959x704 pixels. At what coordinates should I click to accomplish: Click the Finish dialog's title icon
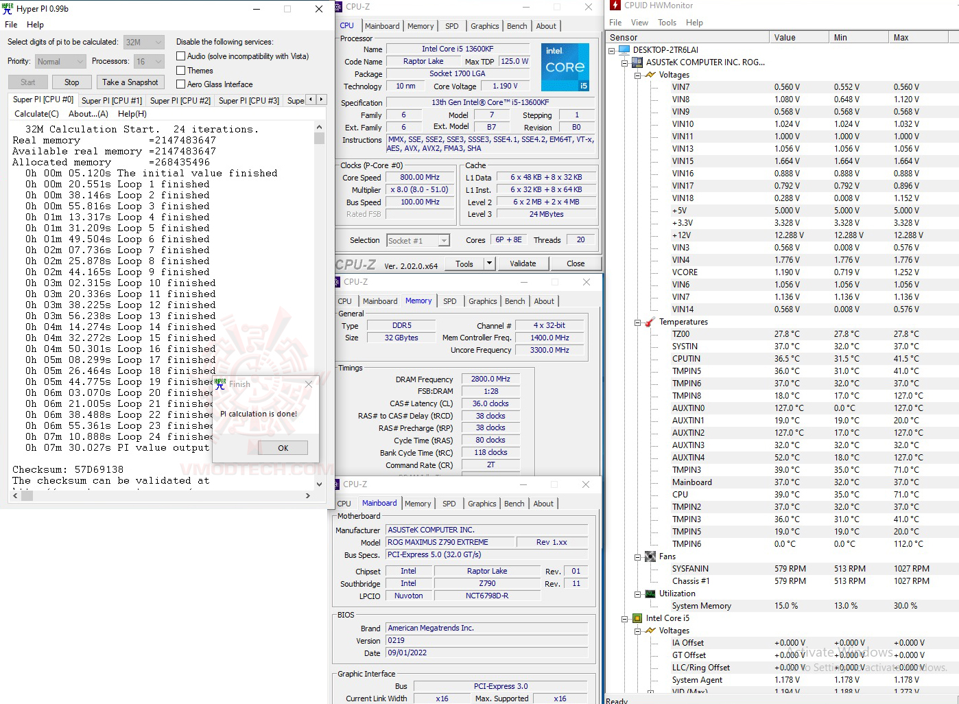pos(220,384)
